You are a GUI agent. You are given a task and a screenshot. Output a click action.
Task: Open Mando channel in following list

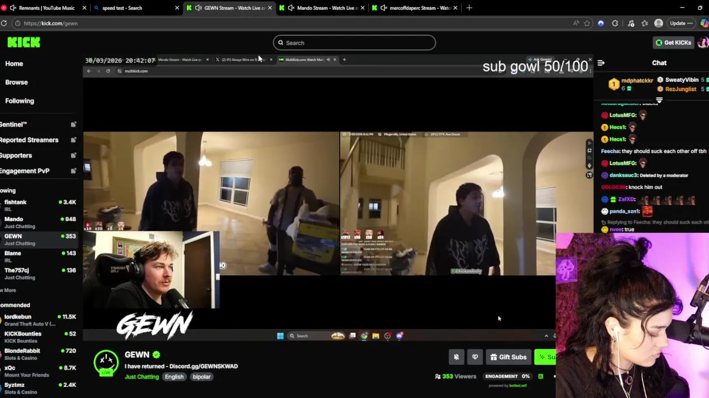(39, 223)
